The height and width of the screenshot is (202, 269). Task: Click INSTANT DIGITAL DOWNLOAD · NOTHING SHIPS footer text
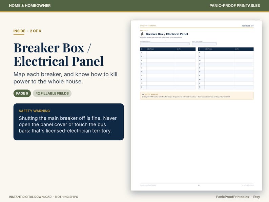click(x=43, y=197)
